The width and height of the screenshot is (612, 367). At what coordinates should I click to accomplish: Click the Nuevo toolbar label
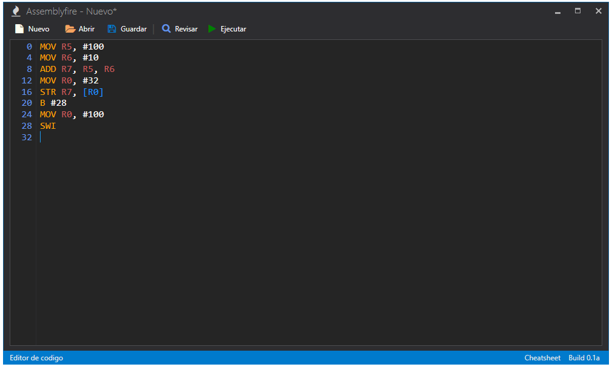coord(39,29)
